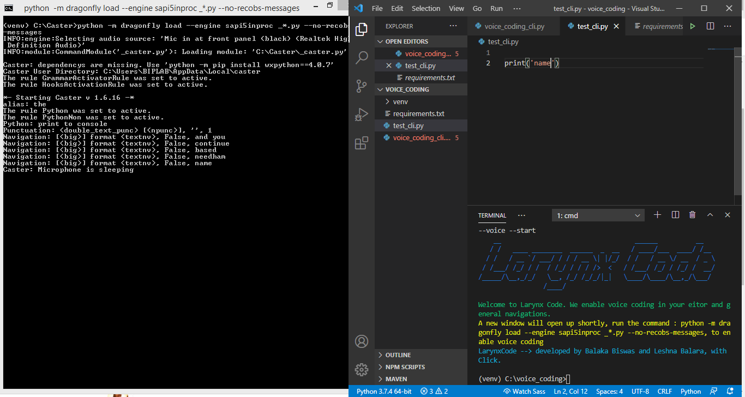Open the Manage gear settings icon
Viewport: 745px width, 397px height.
click(x=361, y=369)
